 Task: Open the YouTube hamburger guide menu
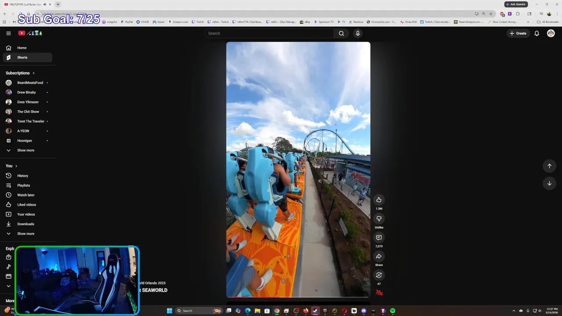pos(8,33)
